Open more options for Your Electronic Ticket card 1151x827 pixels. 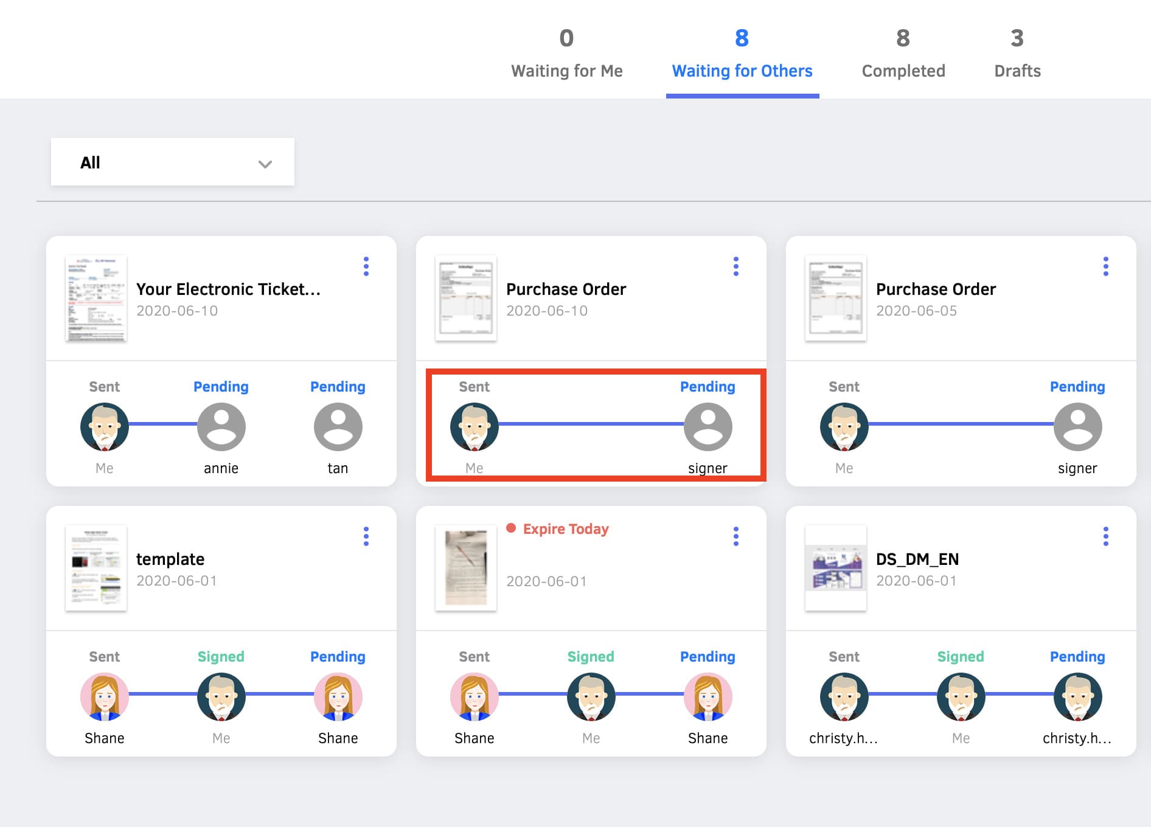point(366,266)
